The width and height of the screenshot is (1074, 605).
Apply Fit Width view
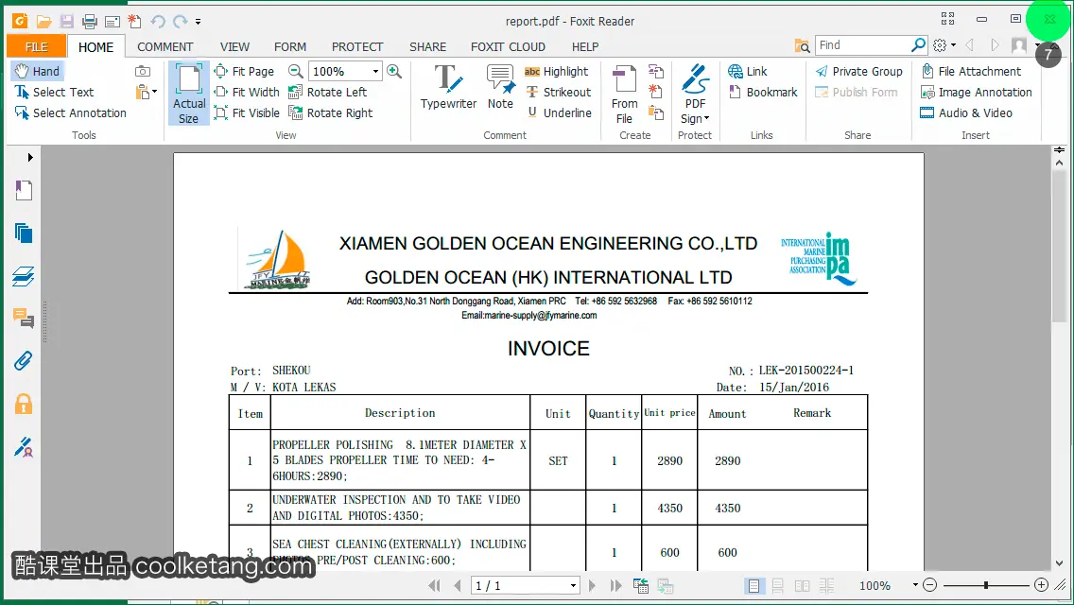[x=247, y=92]
